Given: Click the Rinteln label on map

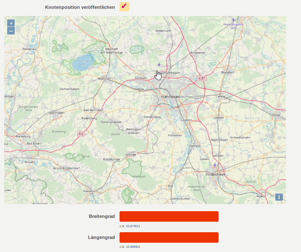Looking at the screenshot, I should (30, 162).
